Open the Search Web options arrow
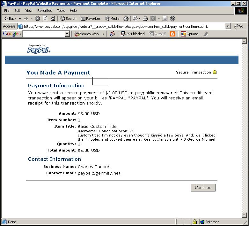This screenshot has height=226, width=249. click(104, 34)
